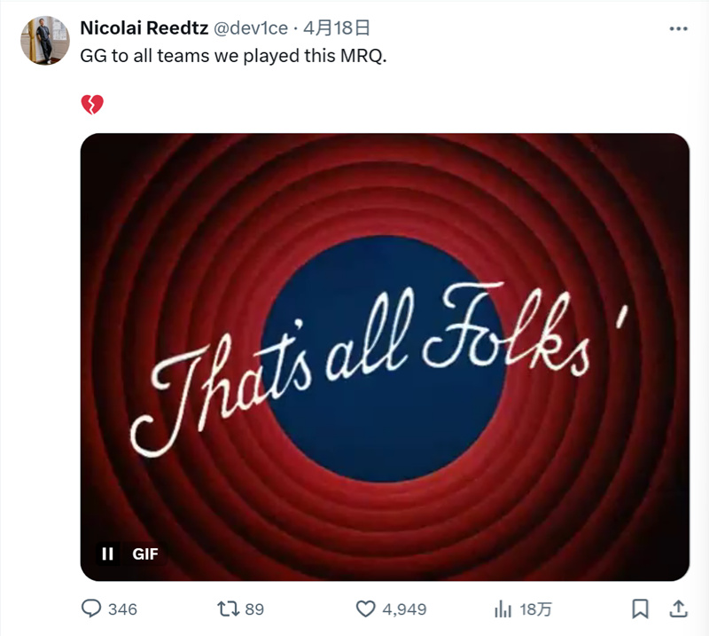Image resolution: width=709 pixels, height=636 pixels.
Task: Click the share upload arrow icon
Action: [x=678, y=609]
